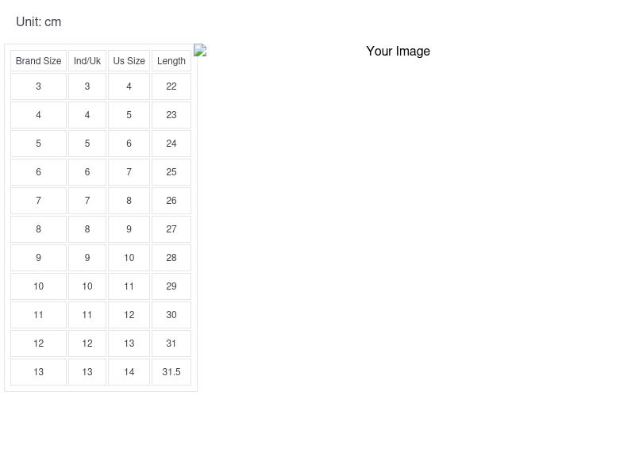
Task: Click the length value 28 cell
Action: point(171,258)
